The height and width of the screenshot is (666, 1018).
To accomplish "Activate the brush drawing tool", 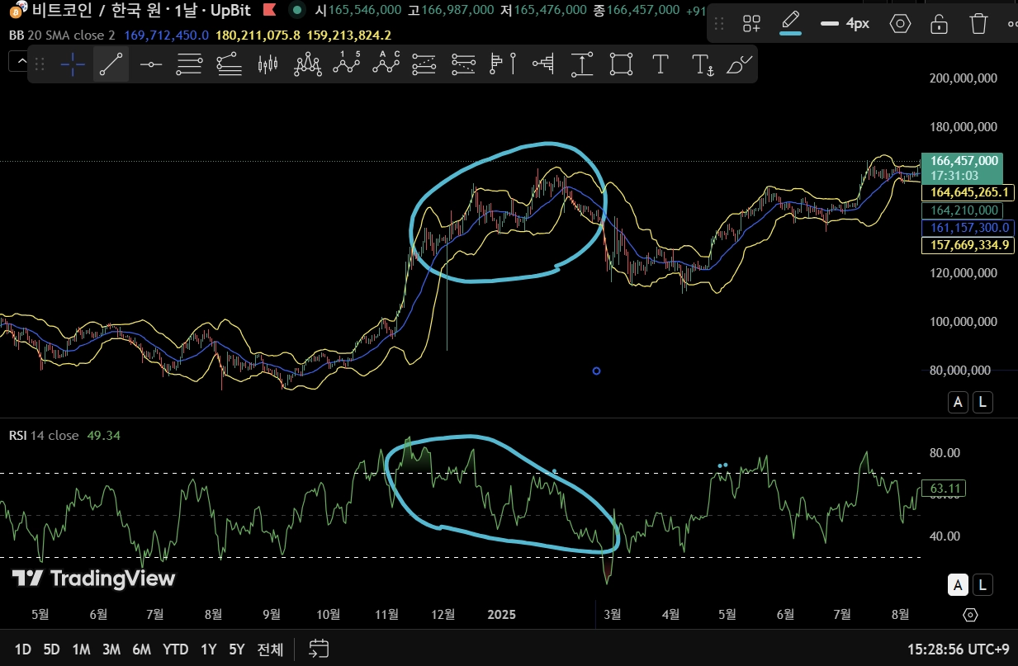I will pos(740,64).
